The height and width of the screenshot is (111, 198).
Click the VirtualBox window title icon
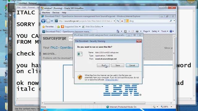(x=42, y=8)
